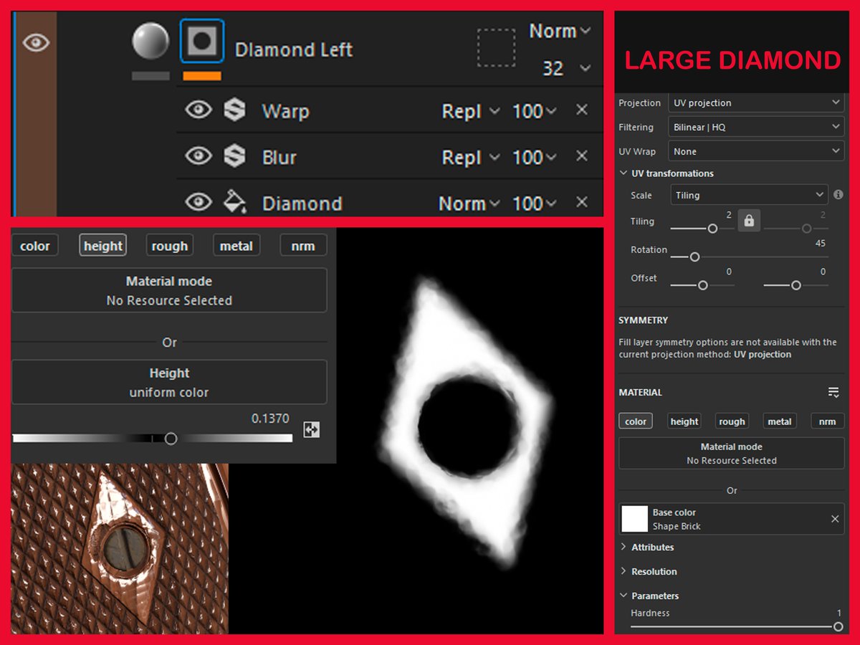Click Material mode button in the right panel

[732, 453]
